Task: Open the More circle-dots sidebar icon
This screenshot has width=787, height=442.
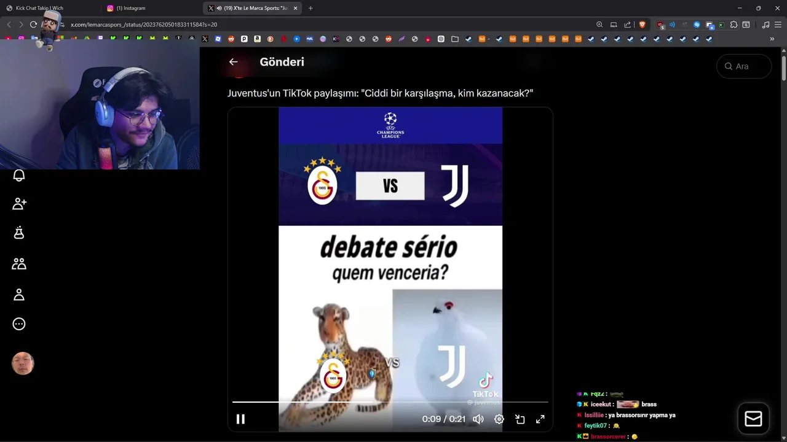Action: [19, 324]
